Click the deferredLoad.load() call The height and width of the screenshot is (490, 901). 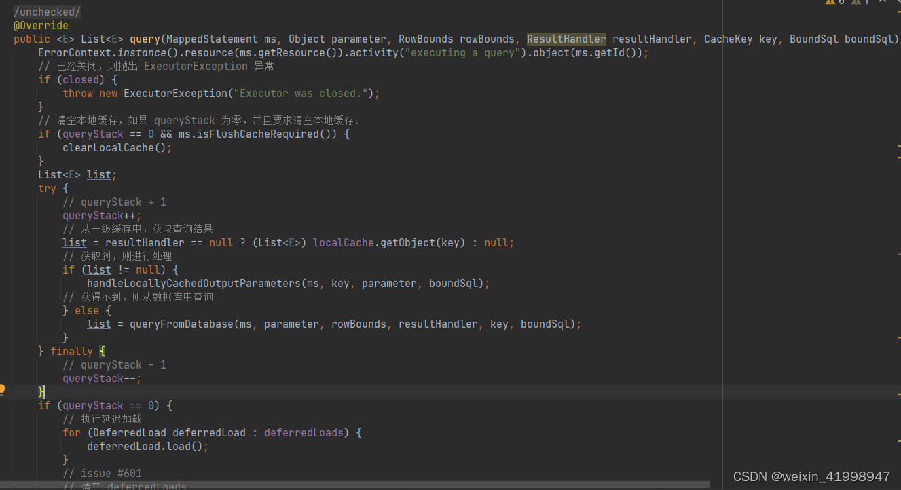click(145, 447)
